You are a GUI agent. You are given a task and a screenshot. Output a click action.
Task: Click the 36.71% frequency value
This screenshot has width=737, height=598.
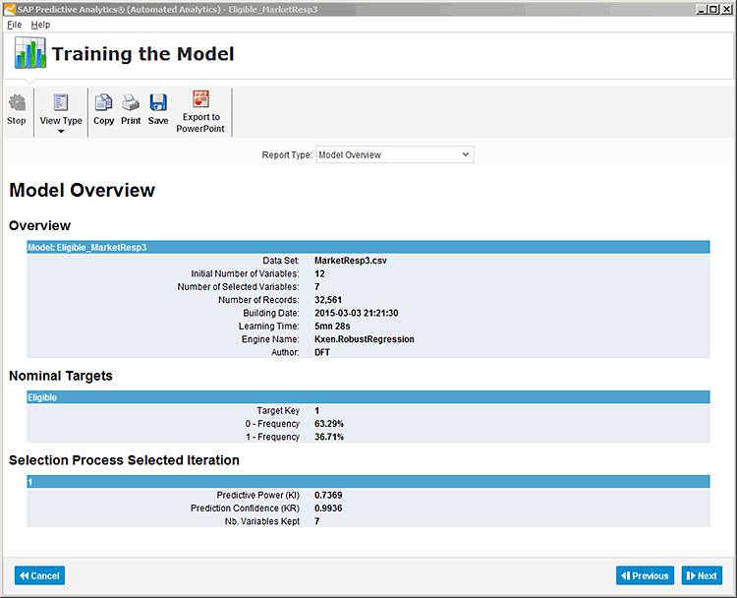point(329,437)
